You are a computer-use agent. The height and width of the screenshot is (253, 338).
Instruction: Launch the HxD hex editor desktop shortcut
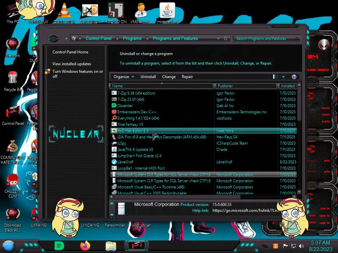(90, 13)
